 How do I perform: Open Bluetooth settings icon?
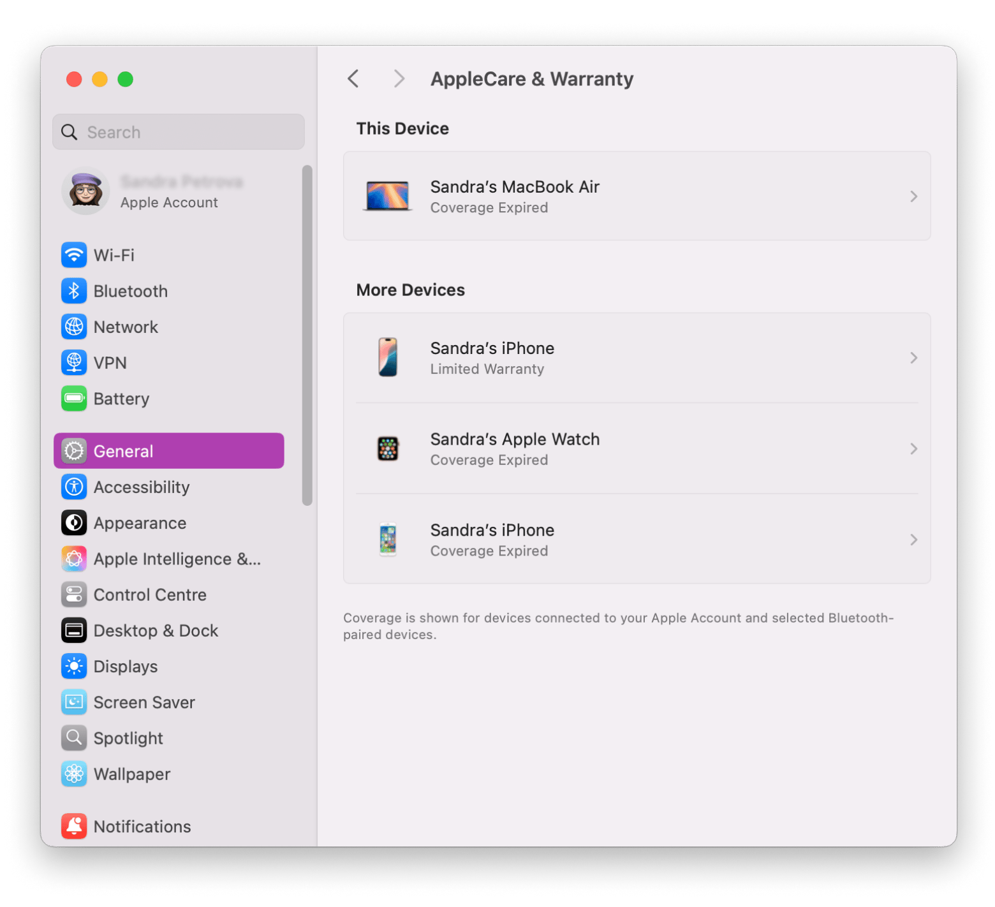74,291
